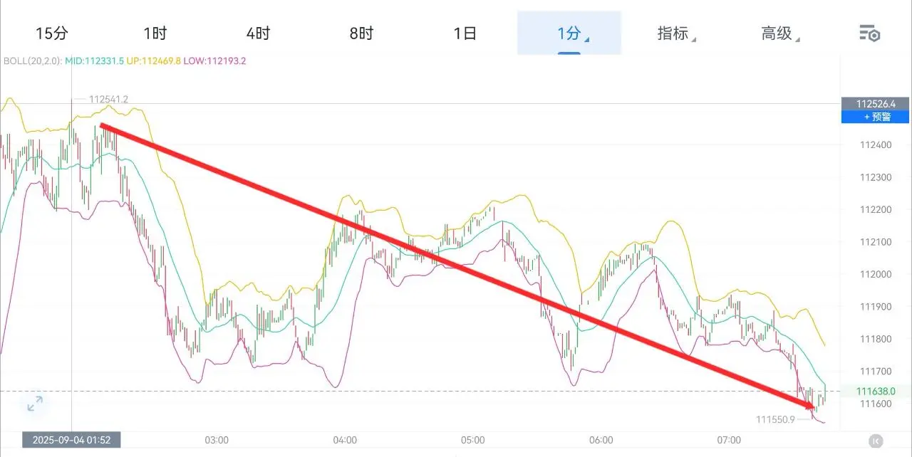Select the 1日 daily timeframe
Screen dimensions: 912x457
(465, 33)
